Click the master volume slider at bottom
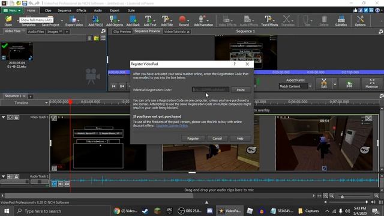Screen dimensions: 384x216 348,202
